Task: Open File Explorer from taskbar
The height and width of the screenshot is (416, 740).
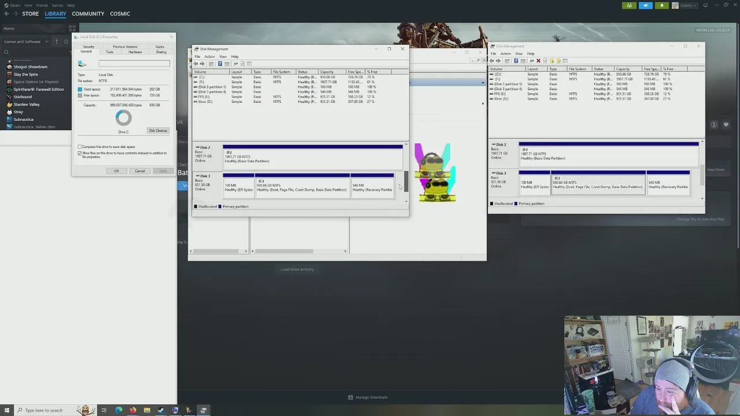Action: [147, 410]
